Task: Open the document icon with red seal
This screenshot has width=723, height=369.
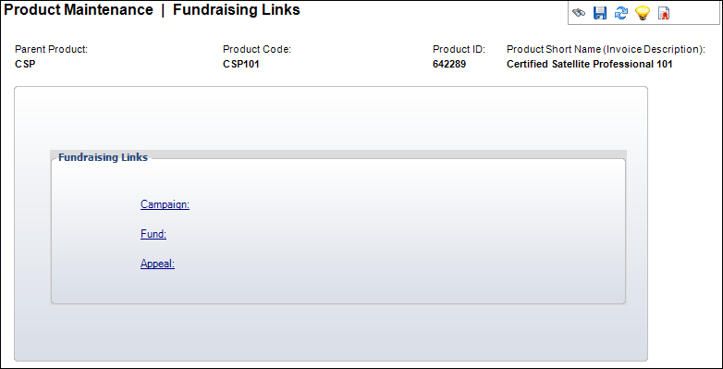Action: pyautogui.click(x=664, y=13)
